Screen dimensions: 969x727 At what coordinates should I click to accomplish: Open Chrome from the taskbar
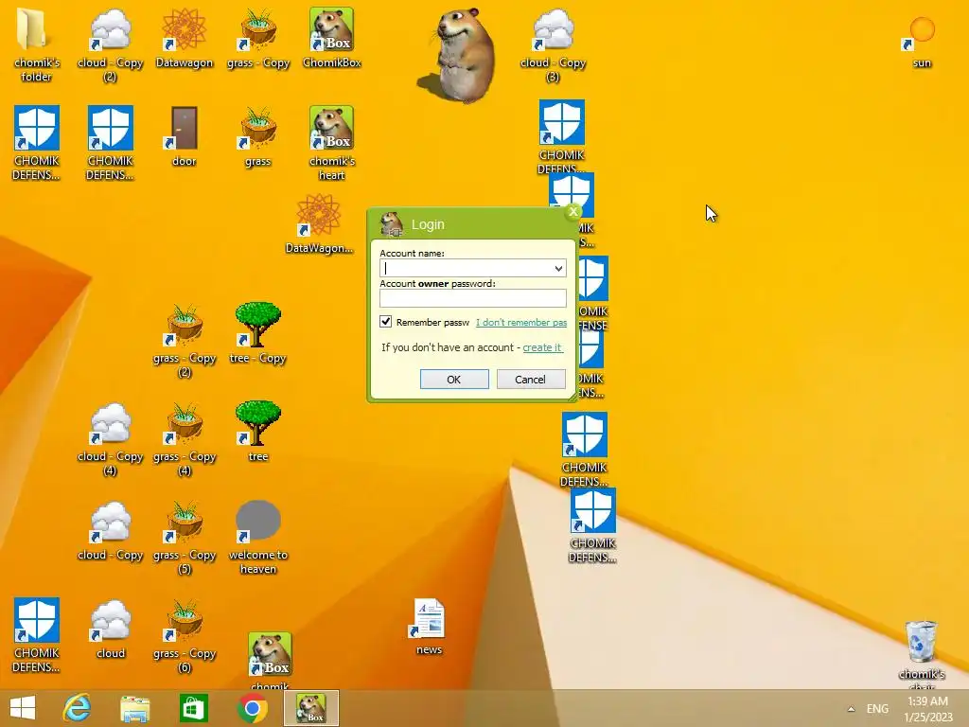click(x=252, y=708)
